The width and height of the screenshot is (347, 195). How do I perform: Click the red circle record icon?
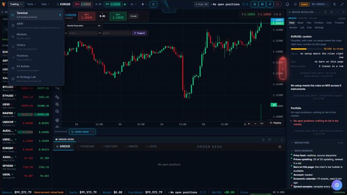278,4
